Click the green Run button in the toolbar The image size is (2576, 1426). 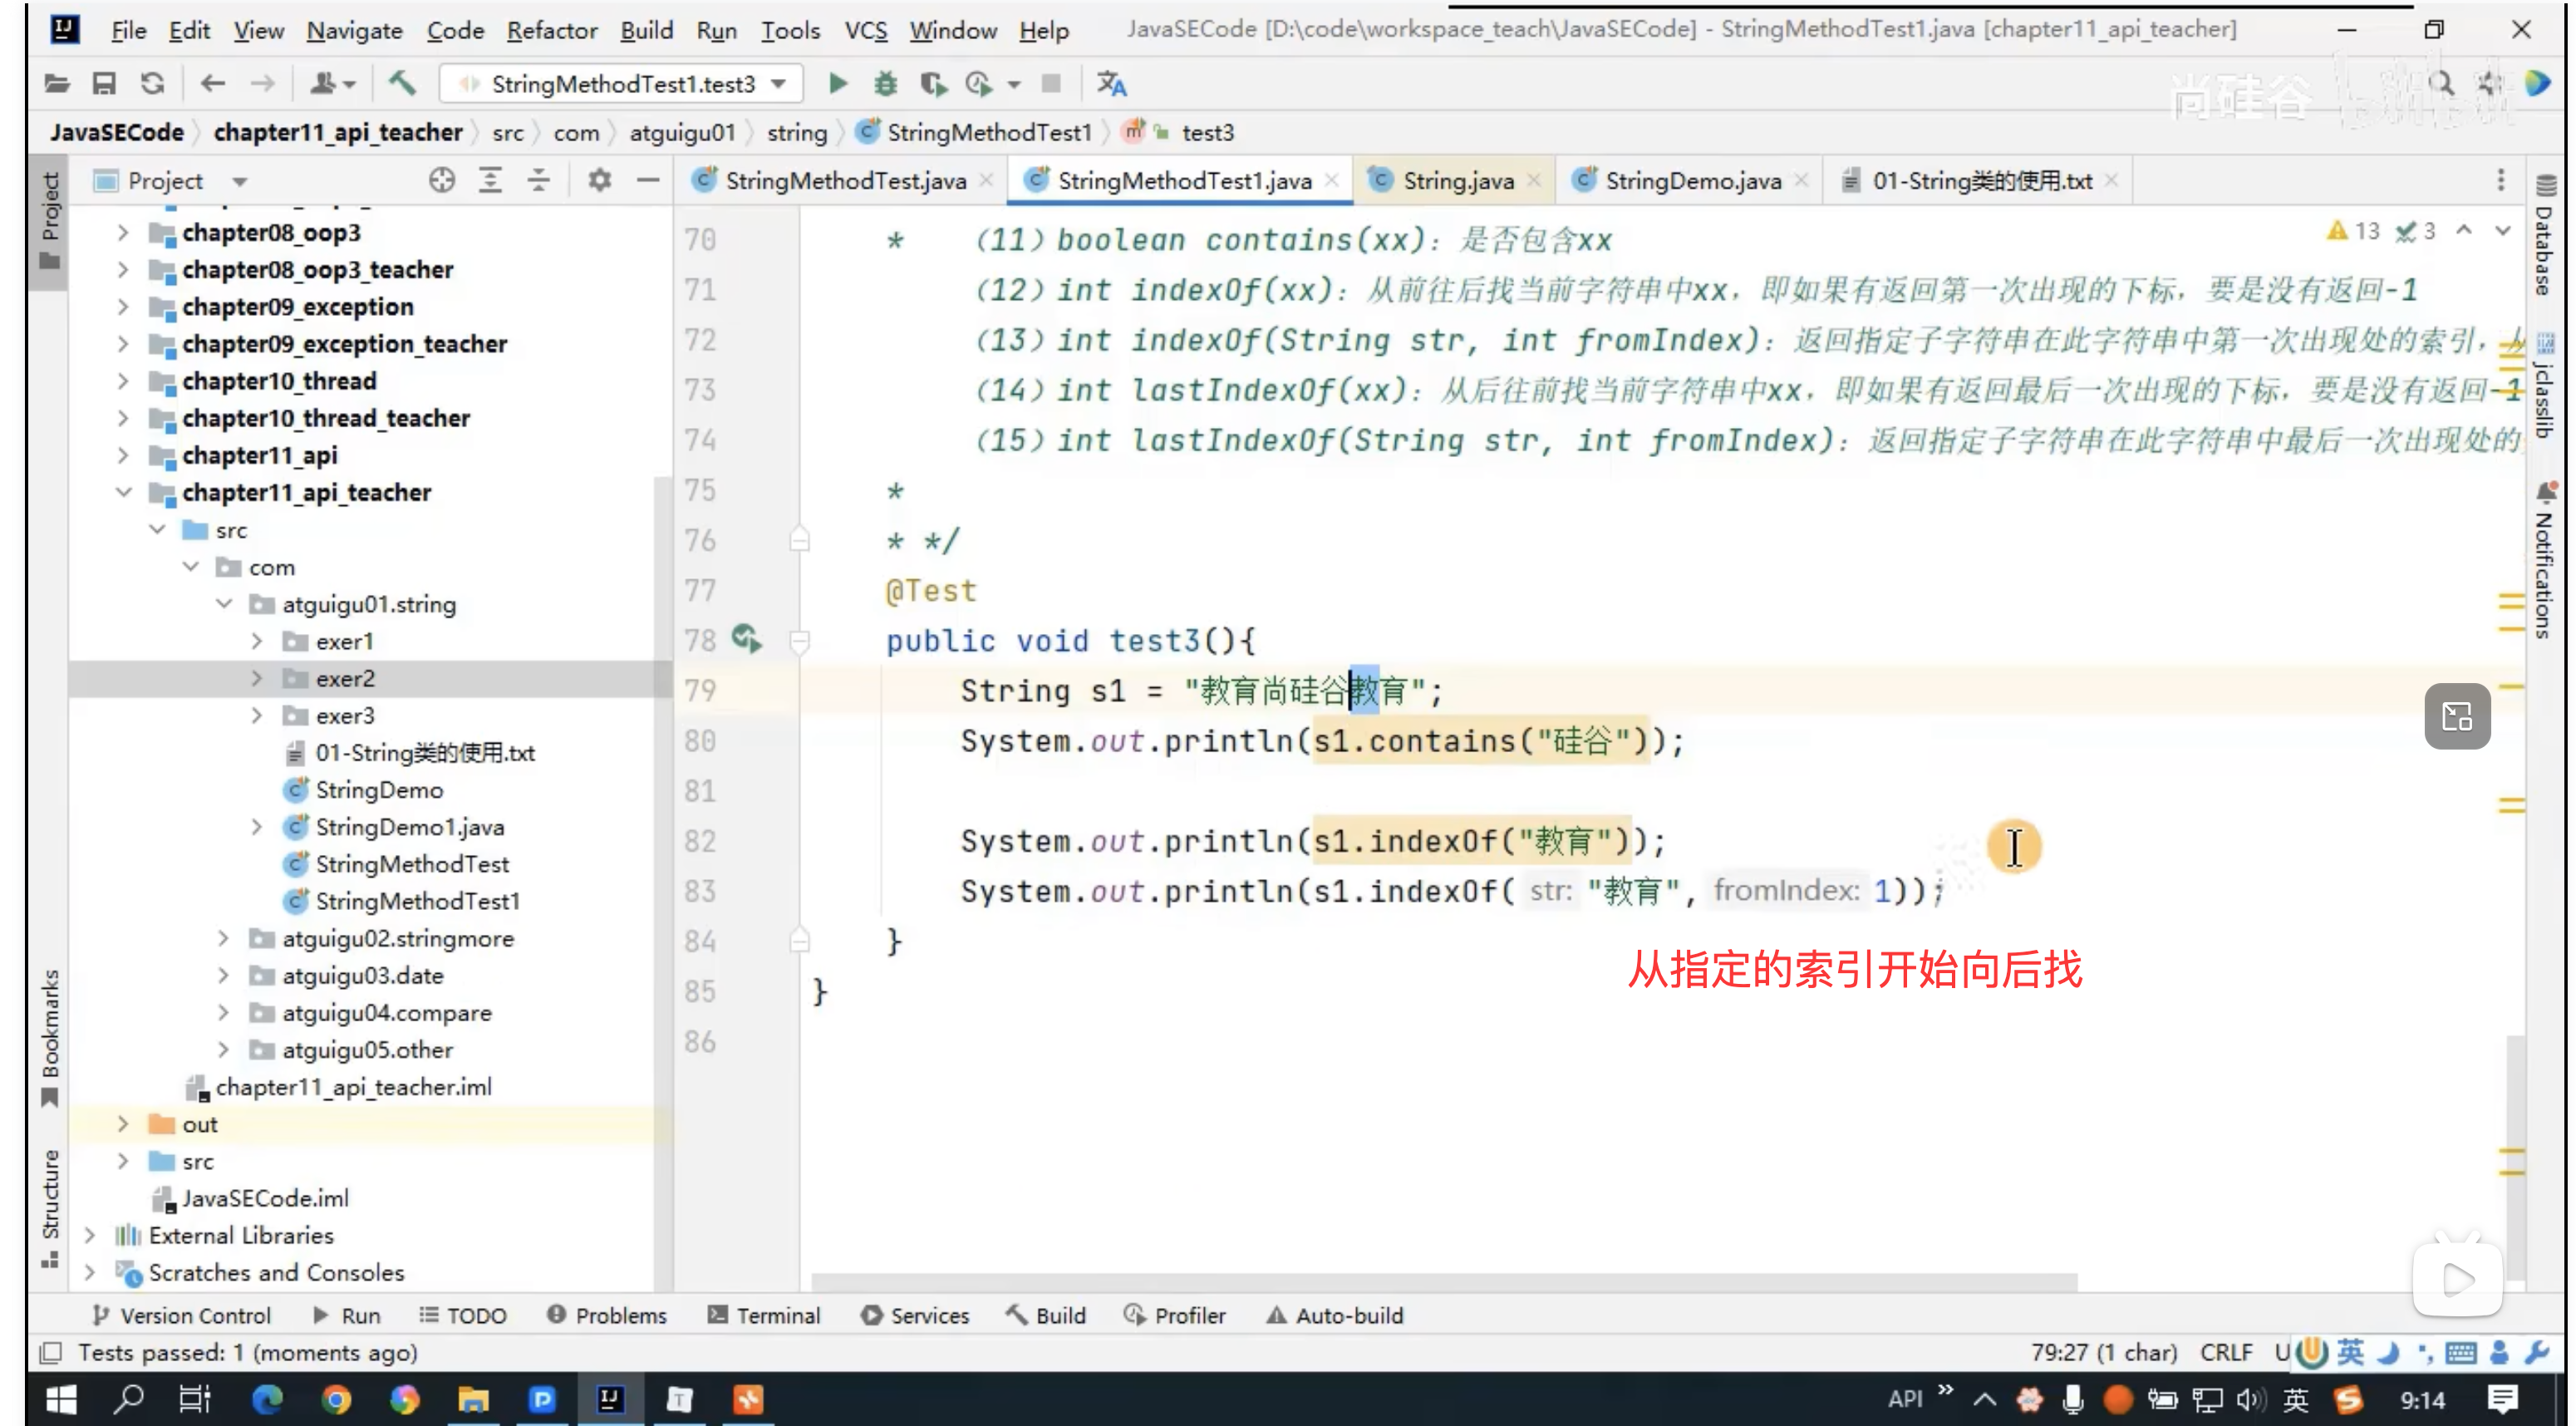838,84
